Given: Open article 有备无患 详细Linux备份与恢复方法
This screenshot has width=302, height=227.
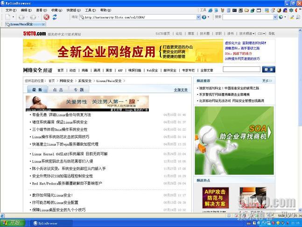Looking at the screenshot, I should pyautogui.click(x=62, y=115).
